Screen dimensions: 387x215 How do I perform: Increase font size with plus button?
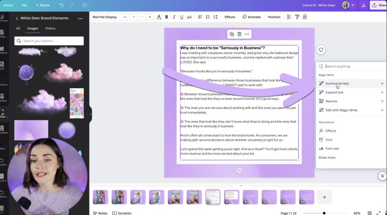(x=150, y=17)
